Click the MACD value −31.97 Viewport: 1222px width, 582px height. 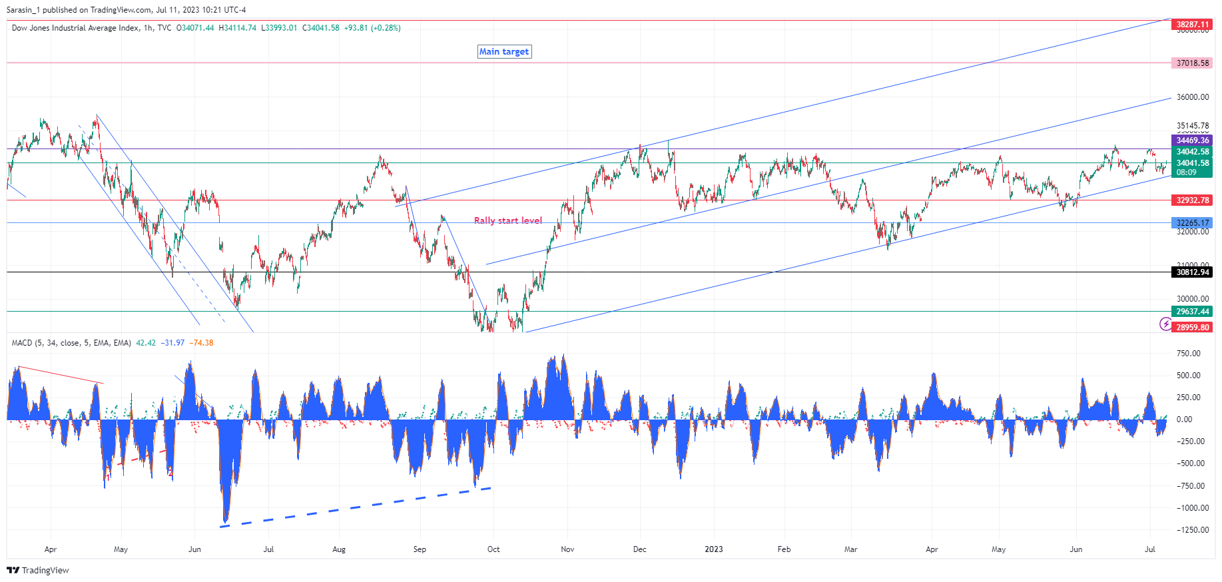pos(172,343)
